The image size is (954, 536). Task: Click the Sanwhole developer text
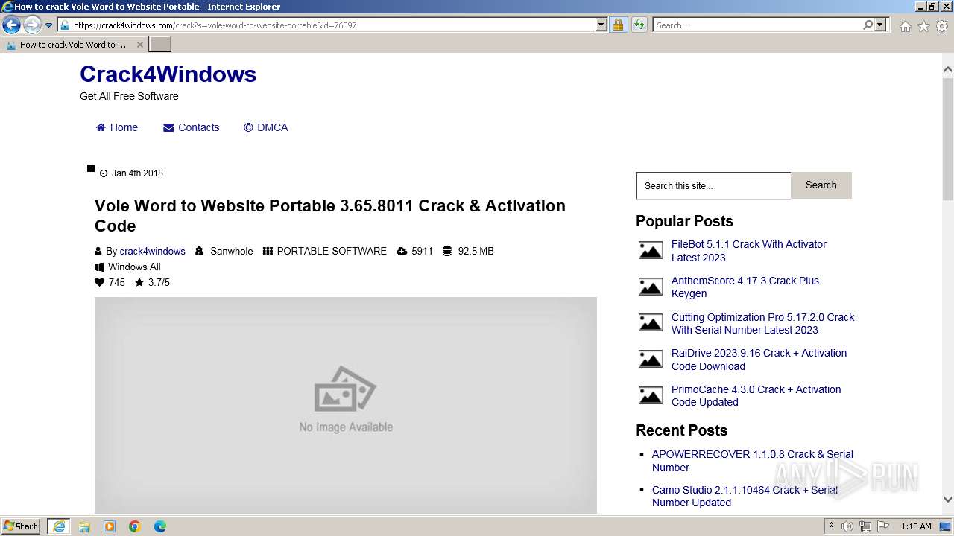(x=232, y=252)
